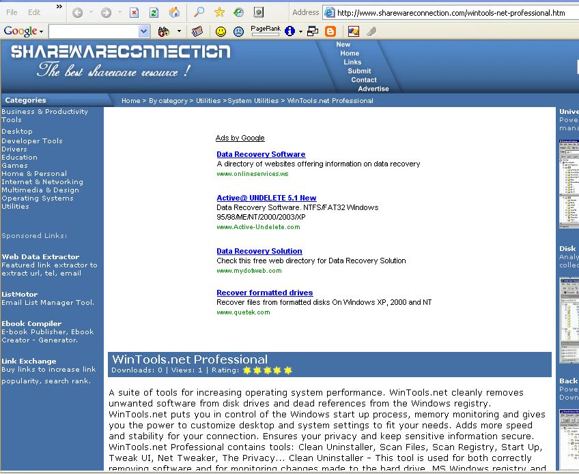
Task: Click the Google binoculars search icon
Action: click(164, 32)
